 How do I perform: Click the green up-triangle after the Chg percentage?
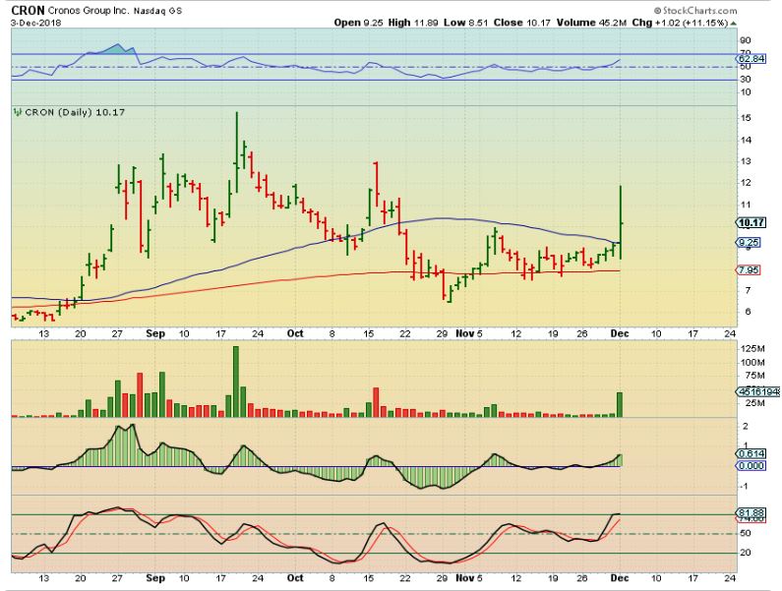(x=733, y=23)
